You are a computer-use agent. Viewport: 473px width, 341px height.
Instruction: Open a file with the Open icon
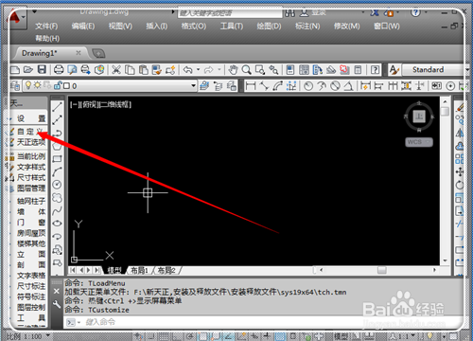pyautogui.click(x=28, y=69)
